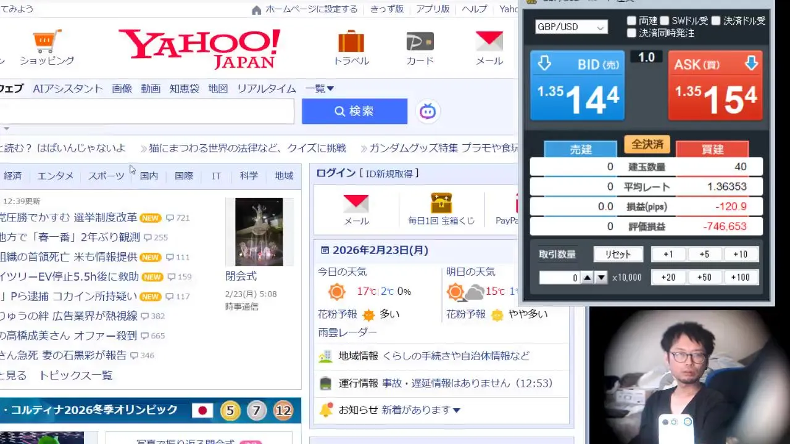Switch to the 国際 news tab
The image size is (790, 444).
(184, 176)
